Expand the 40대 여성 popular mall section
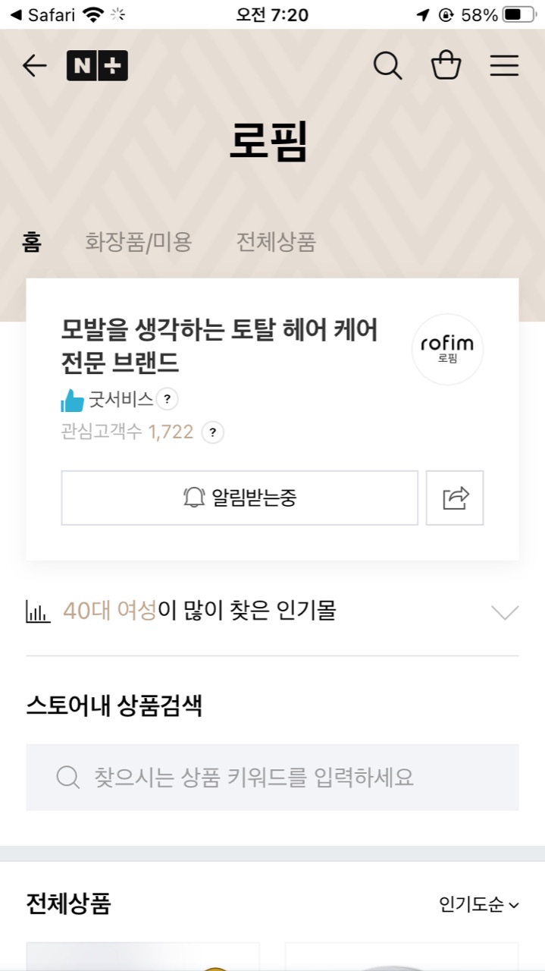 click(505, 612)
